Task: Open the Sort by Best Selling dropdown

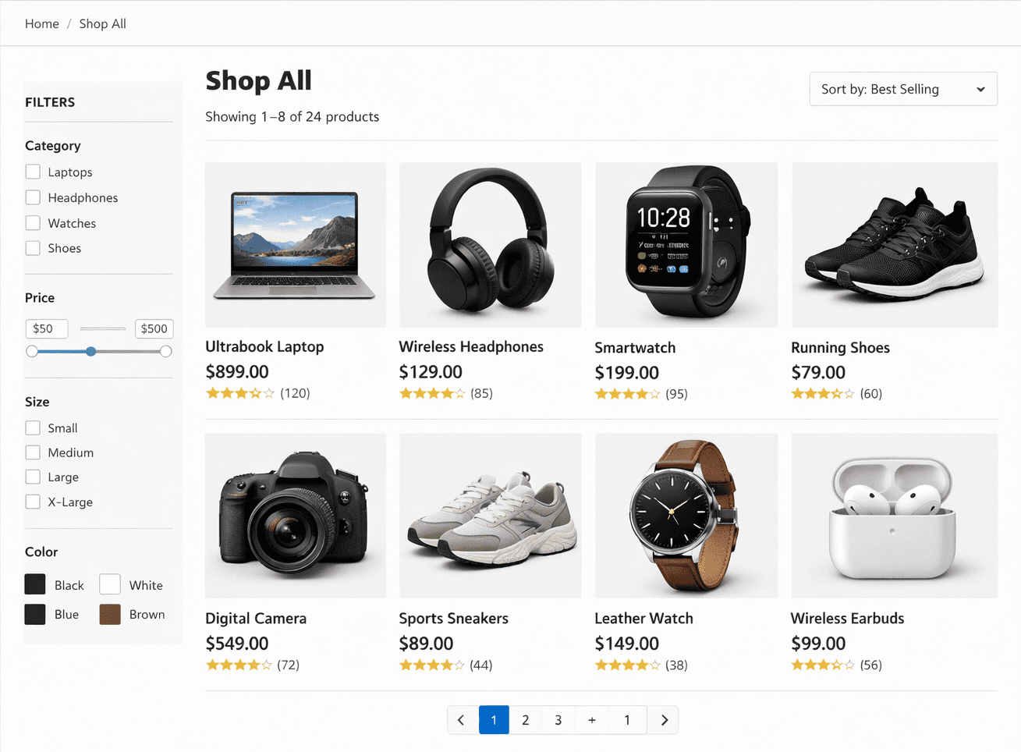Action: pos(902,89)
